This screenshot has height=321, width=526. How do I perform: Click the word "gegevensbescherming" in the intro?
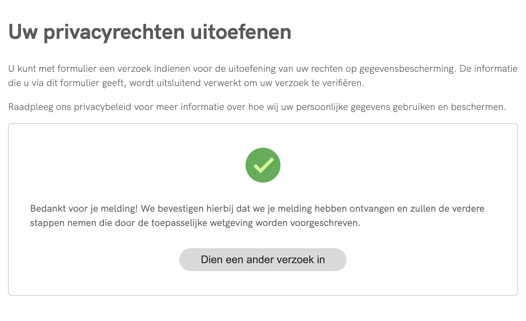(x=407, y=69)
